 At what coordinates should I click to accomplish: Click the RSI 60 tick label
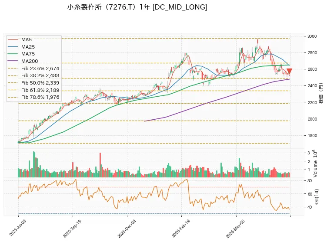(310, 194)
